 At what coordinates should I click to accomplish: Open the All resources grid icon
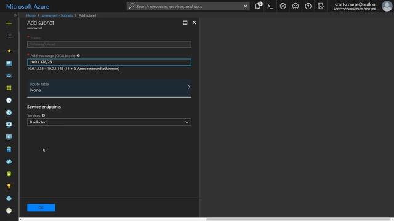(9, 88)
